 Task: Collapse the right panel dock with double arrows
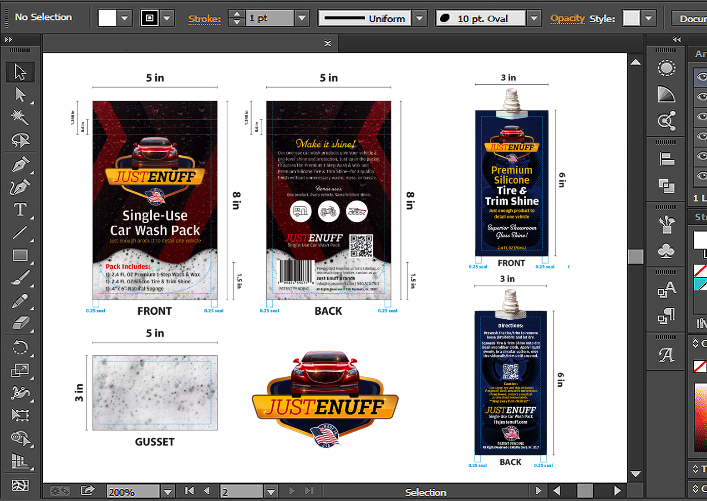click(x=677, y=40)
